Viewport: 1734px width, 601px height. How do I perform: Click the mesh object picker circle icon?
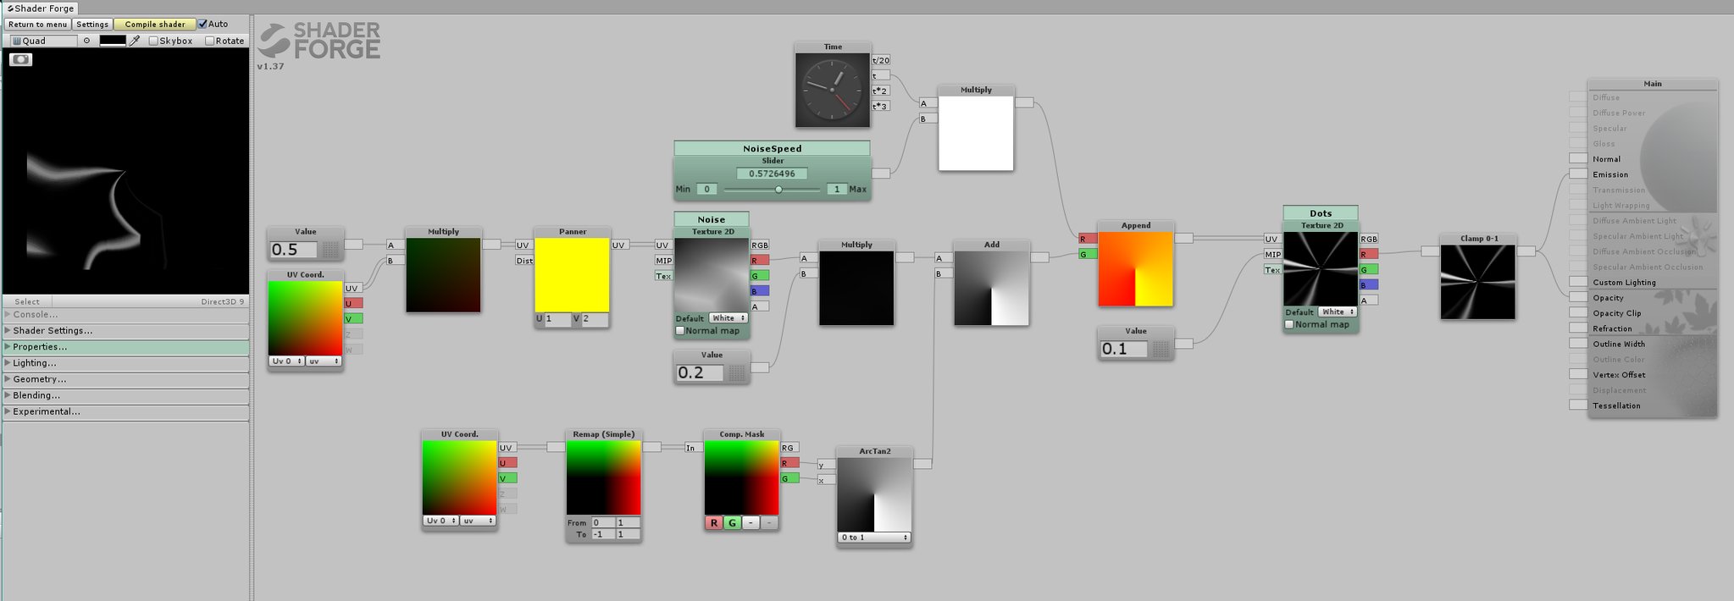(x=86, y=41)
